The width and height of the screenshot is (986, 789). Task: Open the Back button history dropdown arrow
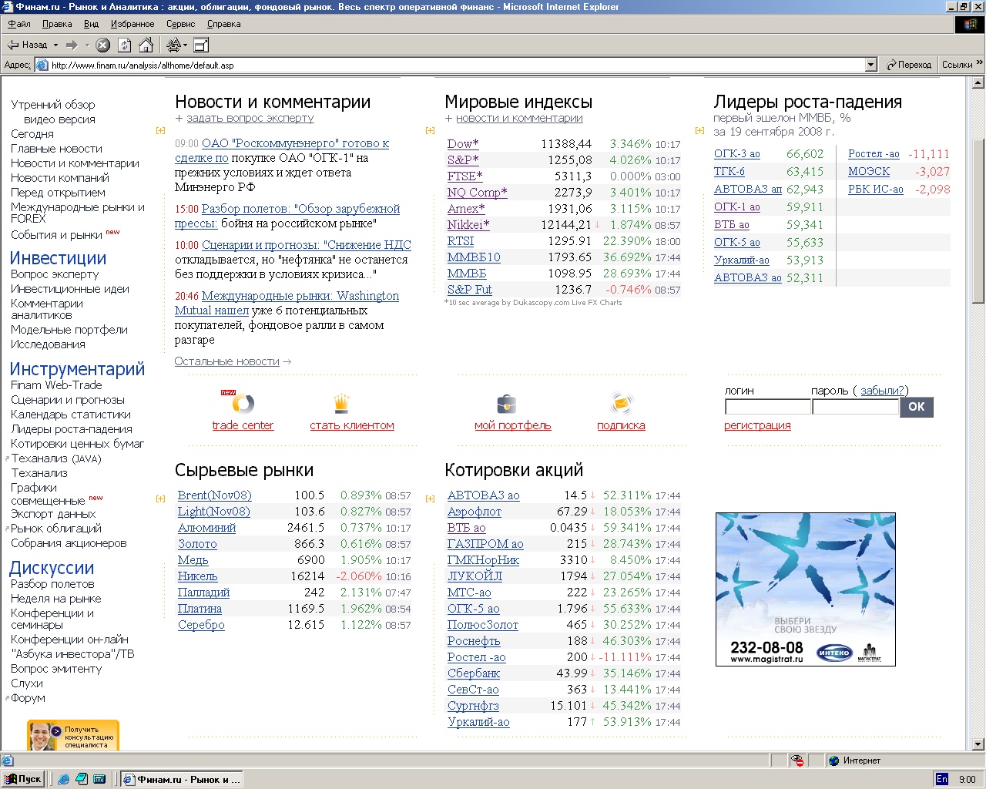tap(55, 45)
